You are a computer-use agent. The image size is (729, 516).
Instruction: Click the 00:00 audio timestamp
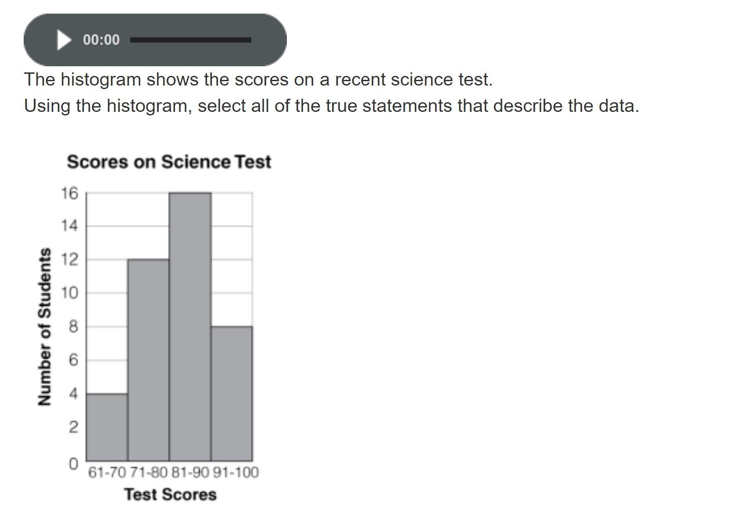pyautogui.click(x=101, y=40)
